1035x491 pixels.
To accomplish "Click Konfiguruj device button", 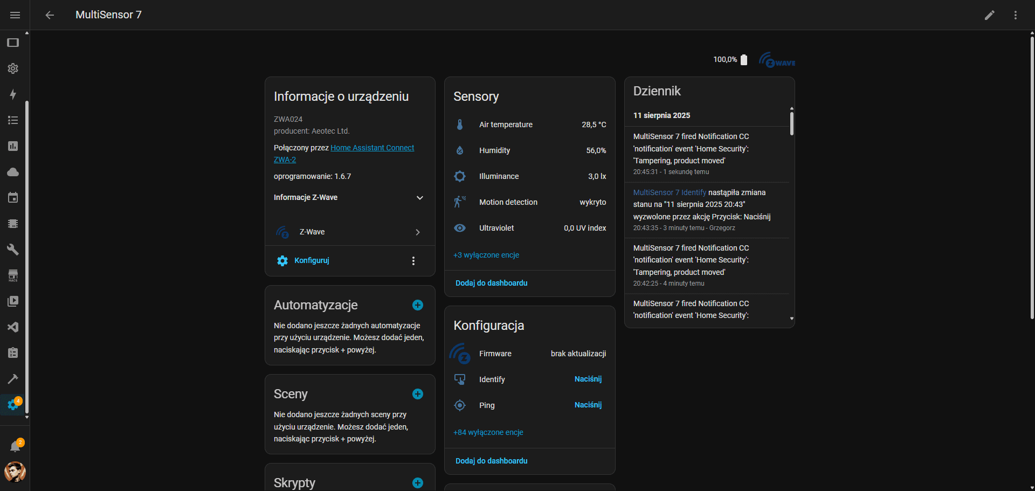I will tap(311, 261).
